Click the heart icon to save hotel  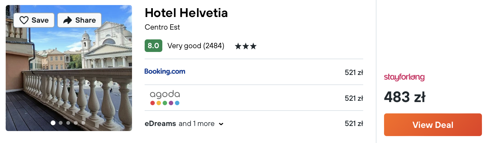click(24, 20)
